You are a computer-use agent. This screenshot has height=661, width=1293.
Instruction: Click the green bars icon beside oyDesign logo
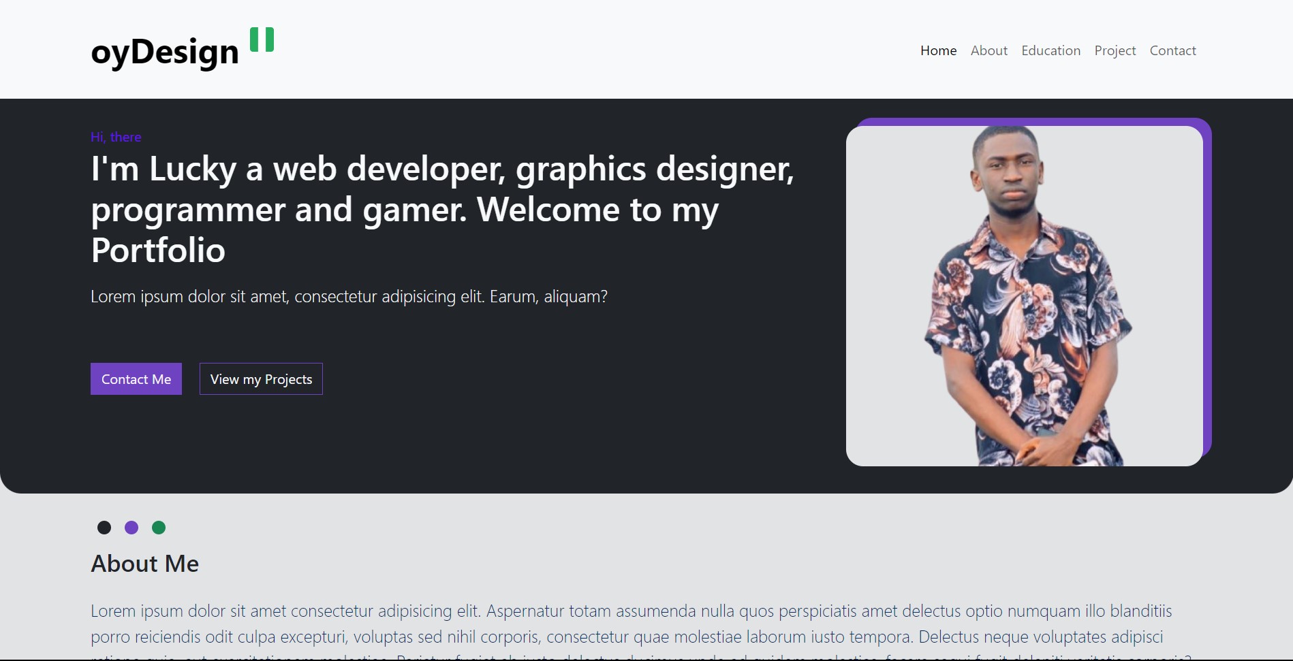(x=262, y=41)
